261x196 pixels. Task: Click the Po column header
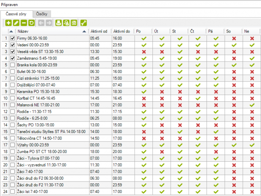click(x=139, y=31)
